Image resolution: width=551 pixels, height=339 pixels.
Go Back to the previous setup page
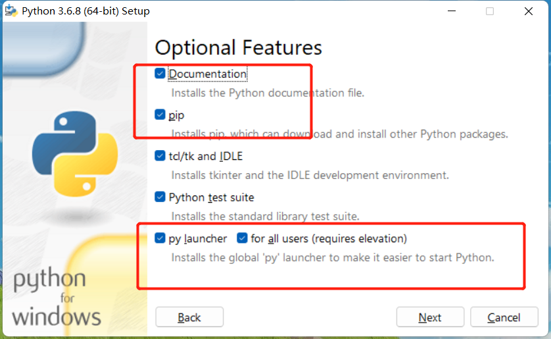(x=189, y=317)
